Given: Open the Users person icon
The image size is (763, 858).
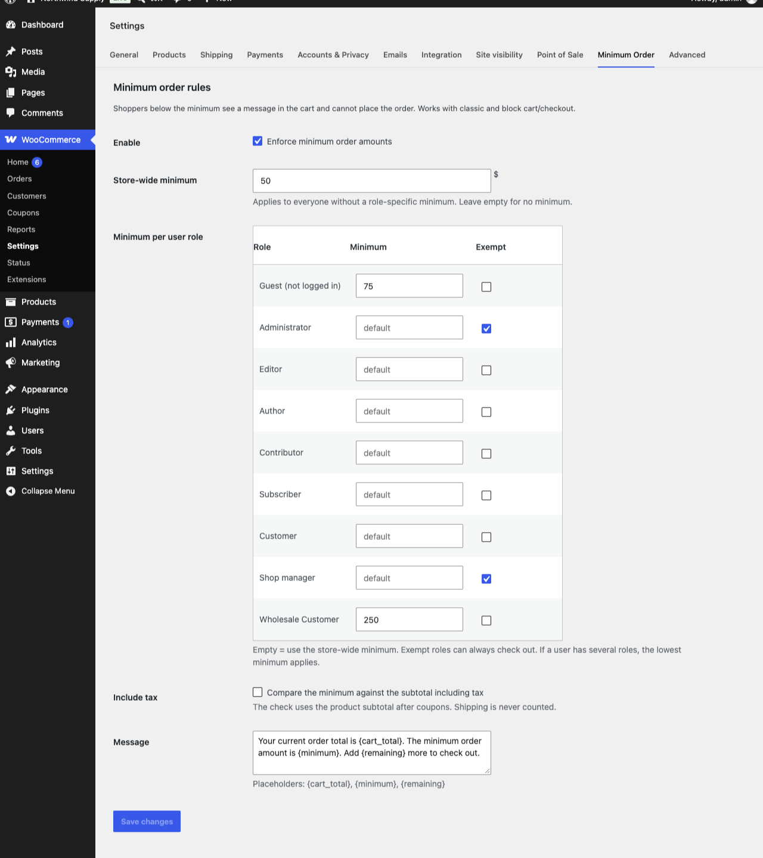Looking at the screenshot, I should click(x=11, y=431).
